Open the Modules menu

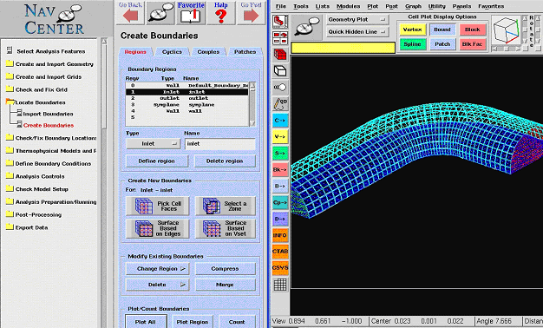click(348, 6)
